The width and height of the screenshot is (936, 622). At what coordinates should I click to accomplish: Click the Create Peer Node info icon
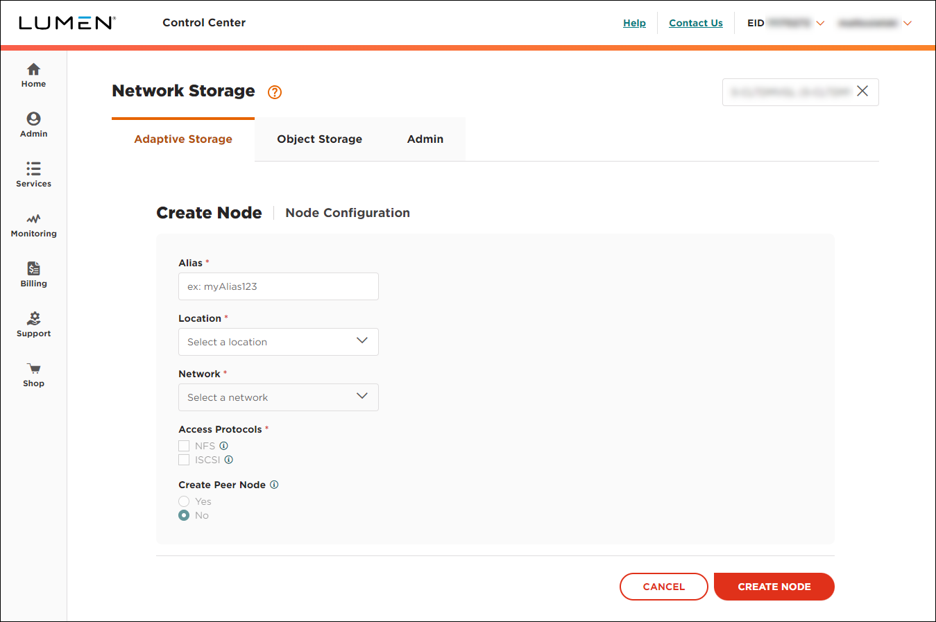274,485
